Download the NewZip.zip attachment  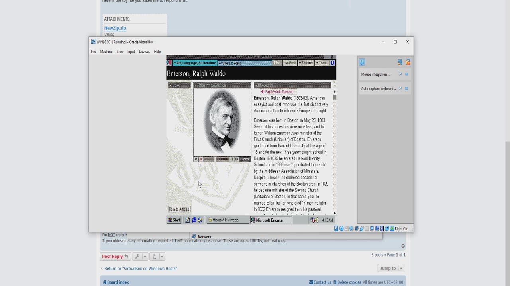[x=115, y=28]
